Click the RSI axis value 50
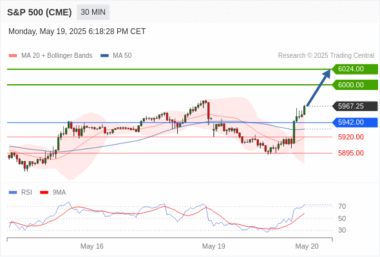Image resolution: width=380 pixels, height=257 pixels. [342, 218]
